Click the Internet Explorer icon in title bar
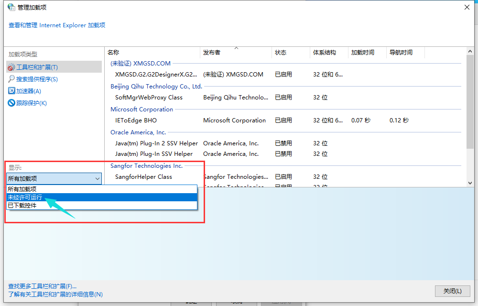Image resolution: width=478 pixels, height=306 pixels. click(11, 7)
